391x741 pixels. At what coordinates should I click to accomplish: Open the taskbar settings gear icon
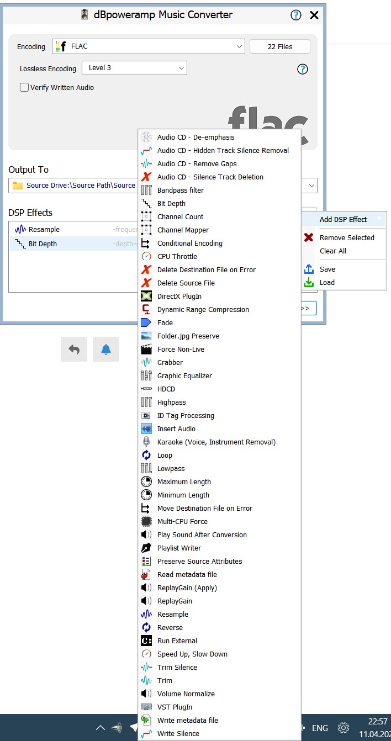pyautogui.click(x=344, y=728)
